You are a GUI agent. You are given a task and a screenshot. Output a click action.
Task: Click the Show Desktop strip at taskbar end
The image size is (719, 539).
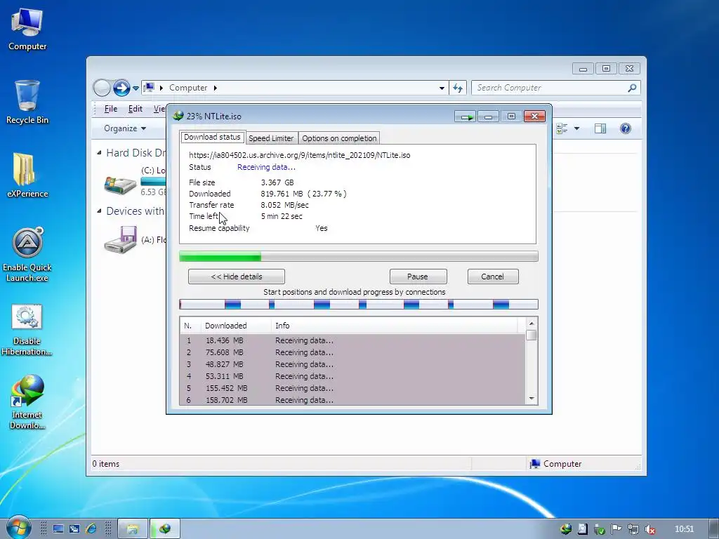714,528
